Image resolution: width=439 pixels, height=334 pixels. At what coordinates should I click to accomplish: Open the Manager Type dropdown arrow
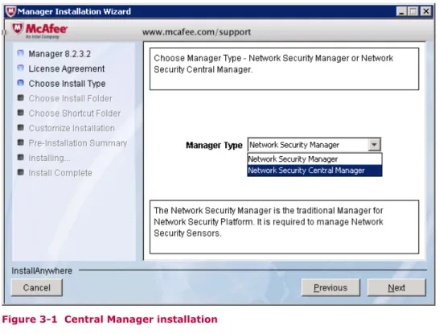(x=375, y=145)
